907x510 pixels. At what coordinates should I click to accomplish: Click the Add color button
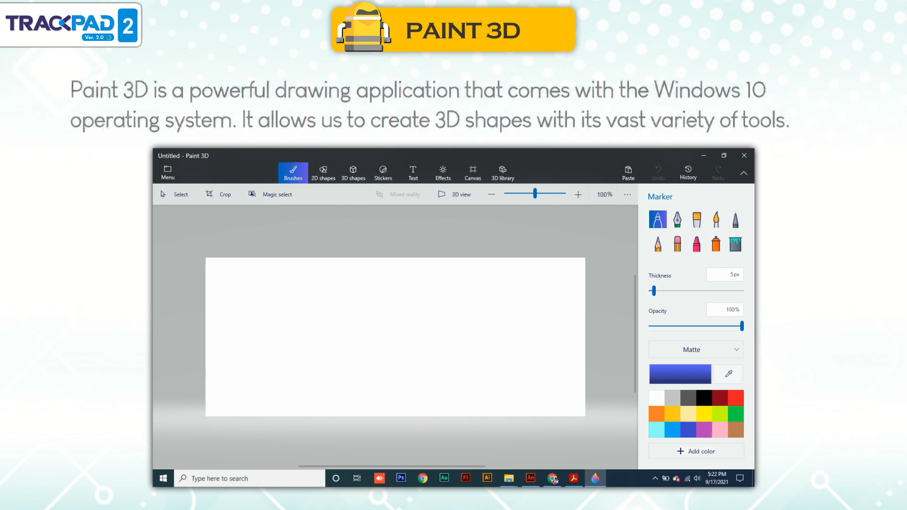pos(696,451)
